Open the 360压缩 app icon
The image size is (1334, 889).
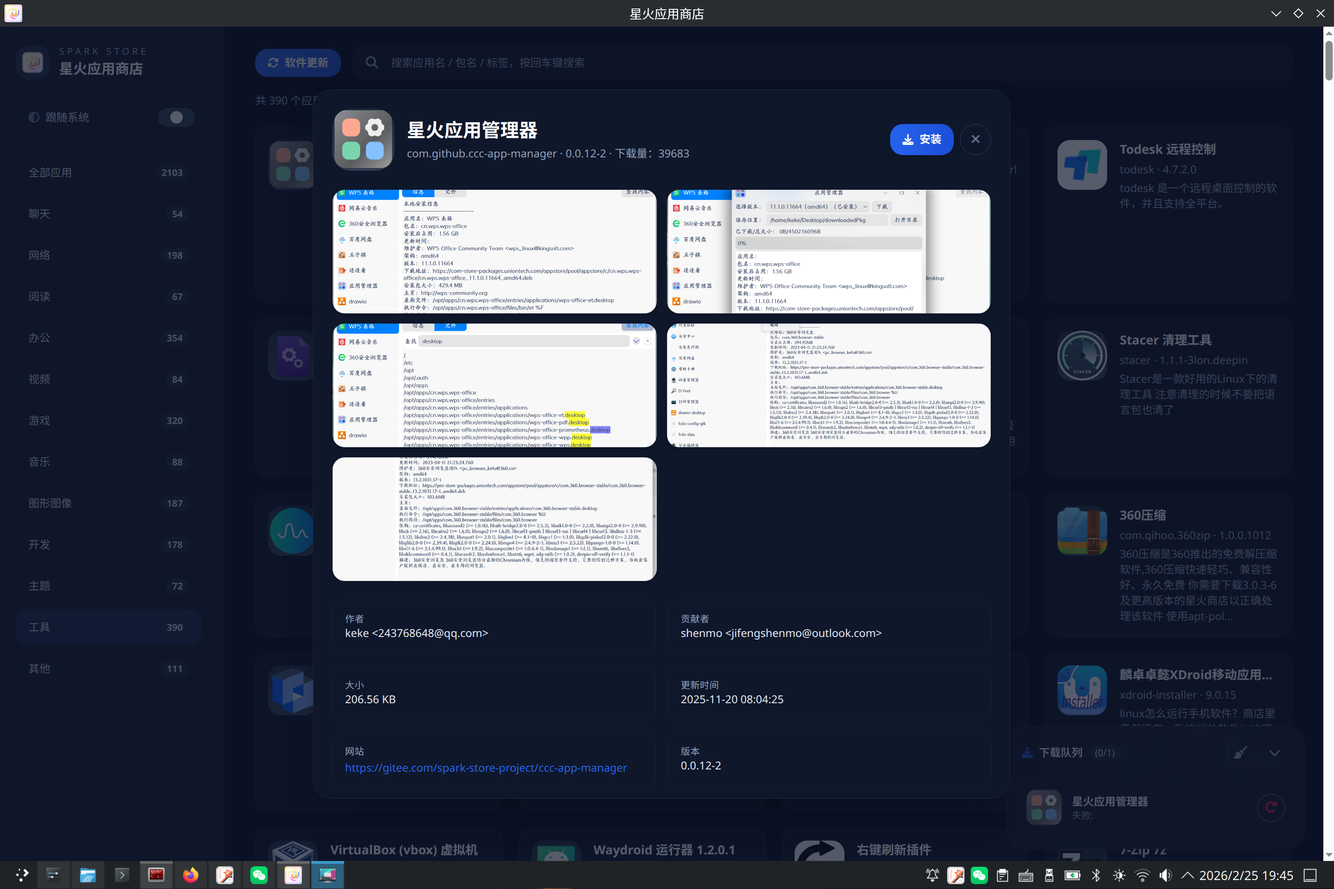pyautogui.click(x=1081, y=531)
